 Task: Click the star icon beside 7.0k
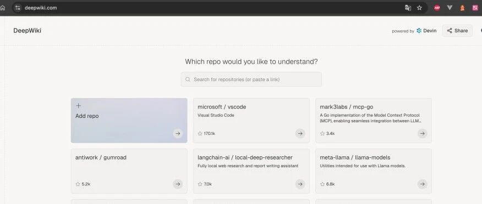[200, 184]
